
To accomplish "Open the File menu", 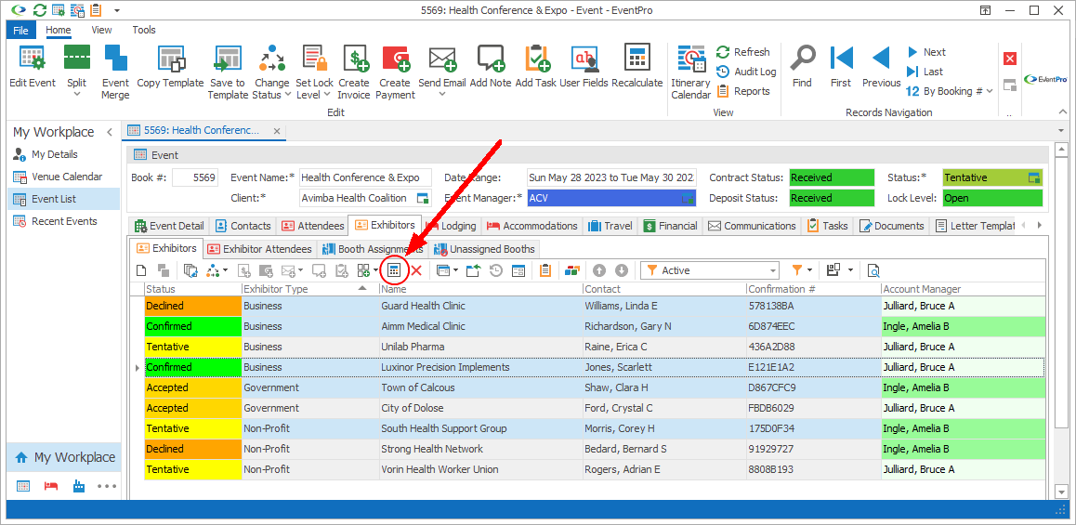I will coord(20,30).
